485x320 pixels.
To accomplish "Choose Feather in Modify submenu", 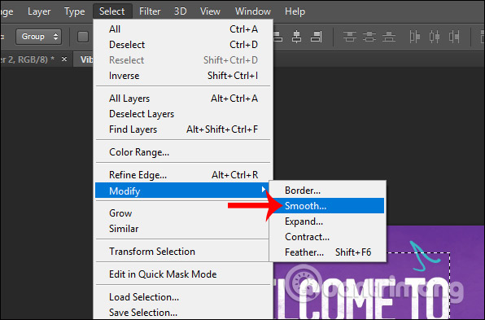I will 328,252.
